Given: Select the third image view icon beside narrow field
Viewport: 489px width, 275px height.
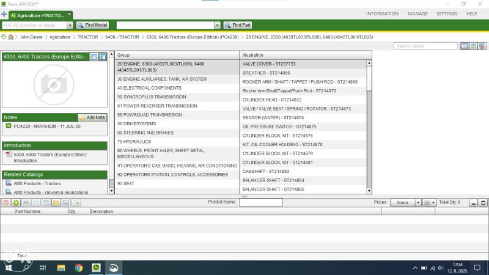Looking at the screenshot, I should [482, 46].
